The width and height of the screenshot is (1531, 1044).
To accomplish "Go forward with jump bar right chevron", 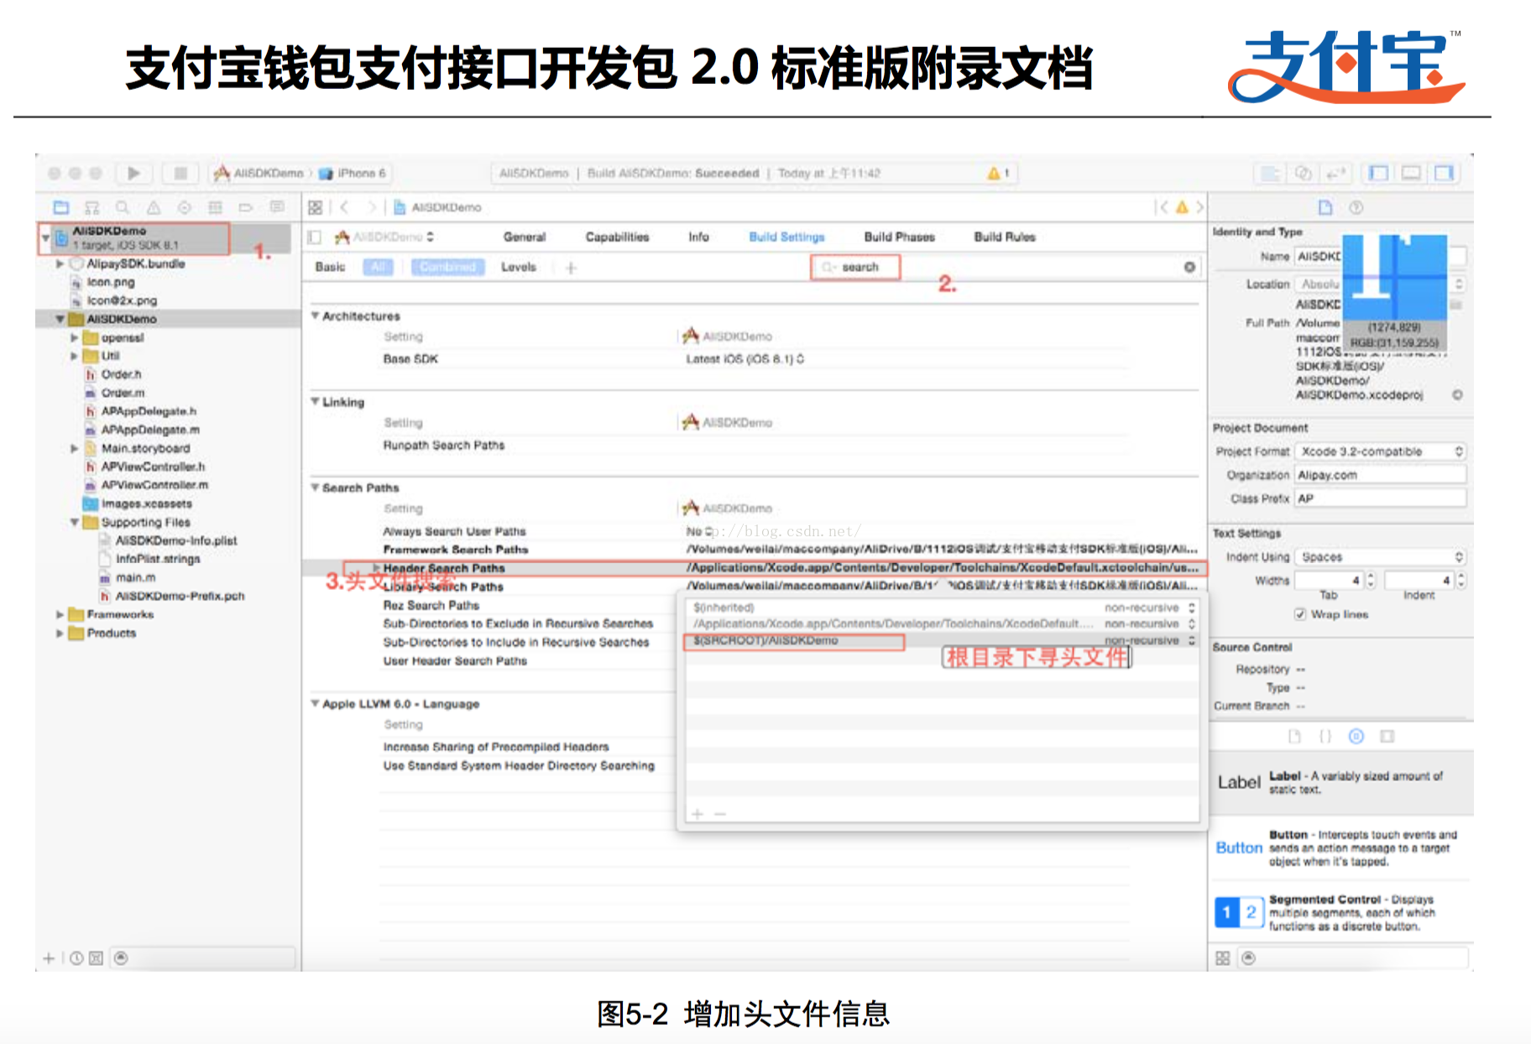I will point(372,207).
